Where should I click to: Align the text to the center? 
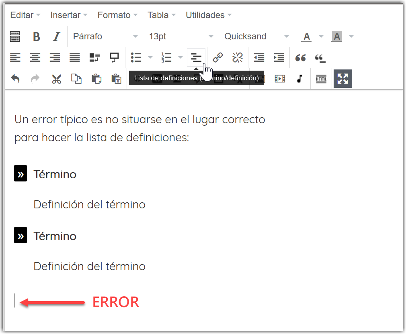coord(35,57)
